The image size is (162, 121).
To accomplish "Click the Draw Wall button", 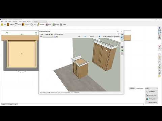I will (x=152, y=91).
